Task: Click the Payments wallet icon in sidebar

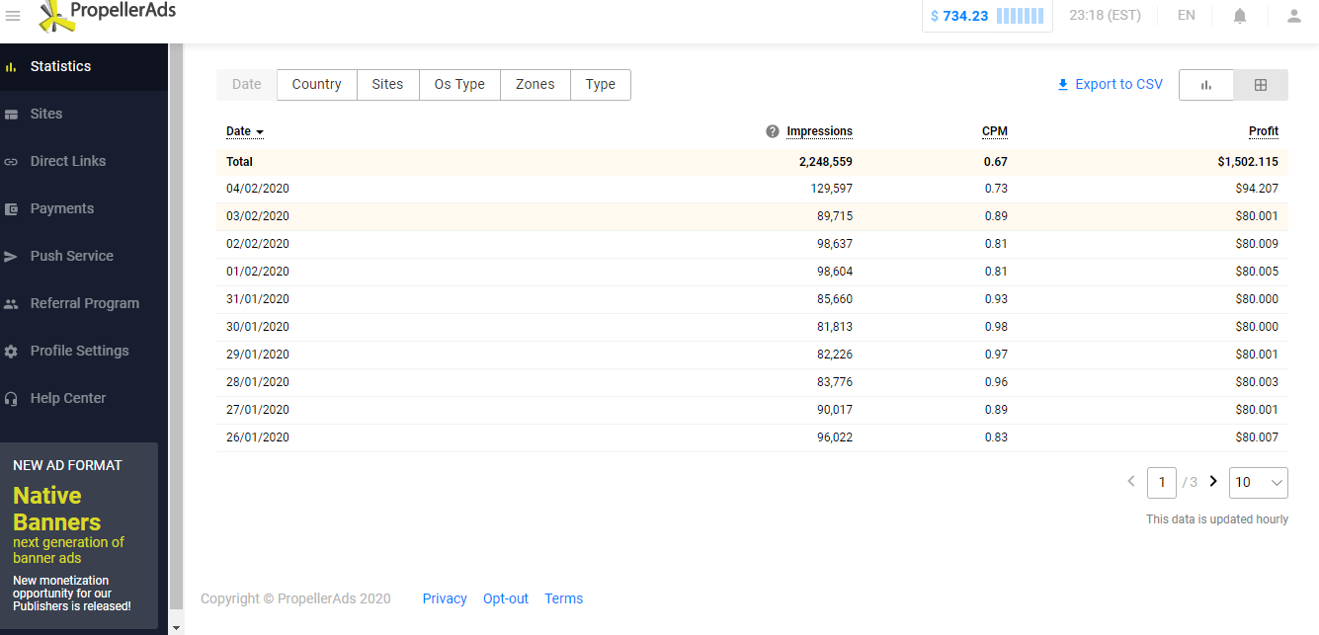Action: point(12,209)
